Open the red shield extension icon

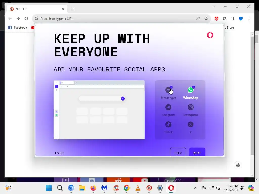click(217, 19)
